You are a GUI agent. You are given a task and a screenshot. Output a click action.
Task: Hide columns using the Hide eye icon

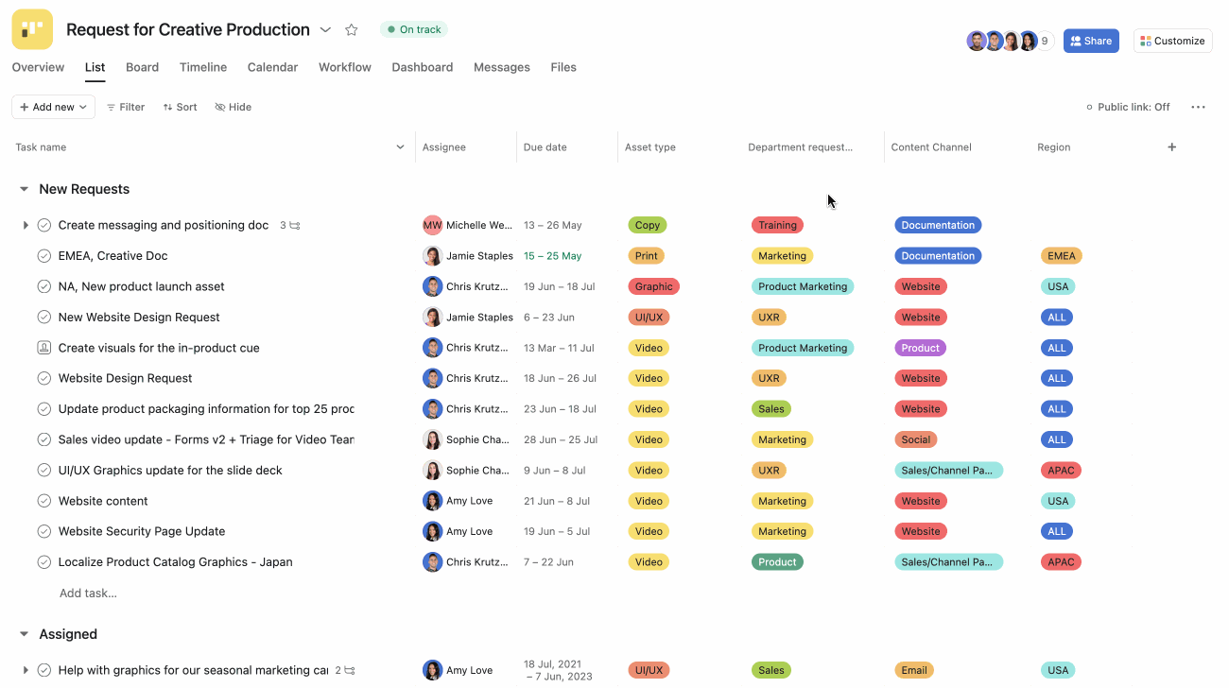point(233,106)
